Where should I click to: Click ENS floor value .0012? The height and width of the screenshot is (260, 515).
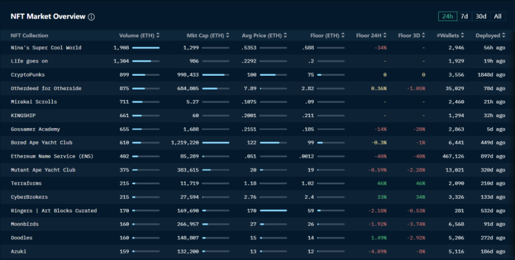(306, 156)
